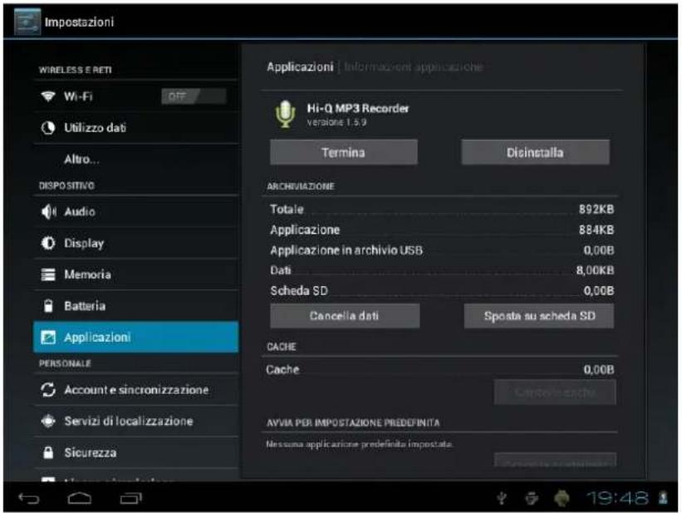Tap the Disinstalla button

[535, 152]
